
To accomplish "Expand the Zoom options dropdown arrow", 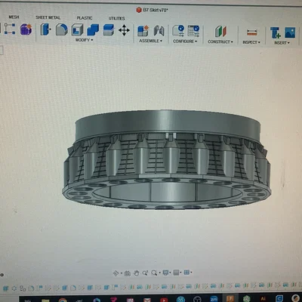I will pos(159,273).
